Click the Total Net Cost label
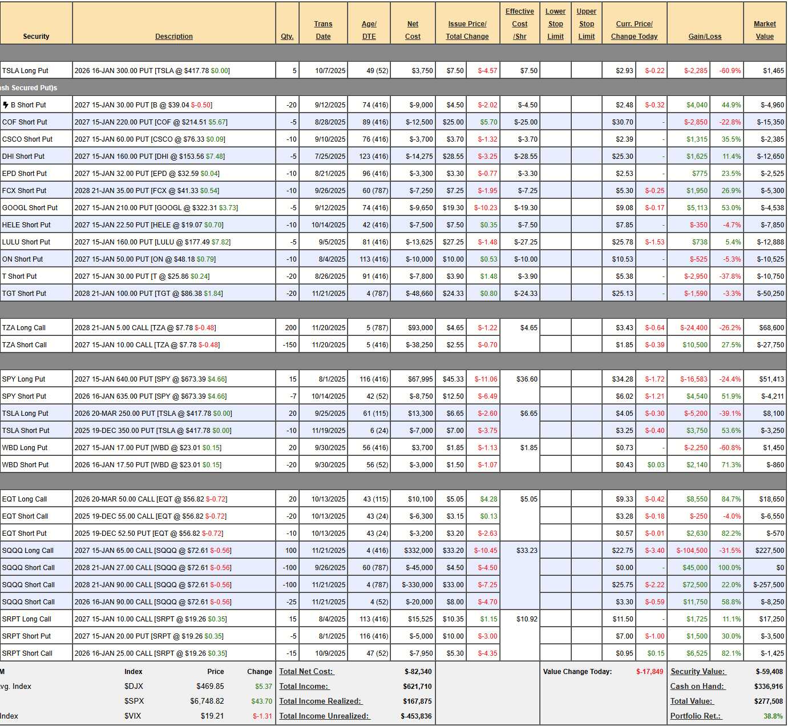Viewport: 788px width, 726px height. pyautogui.click(x=306, y=672)
